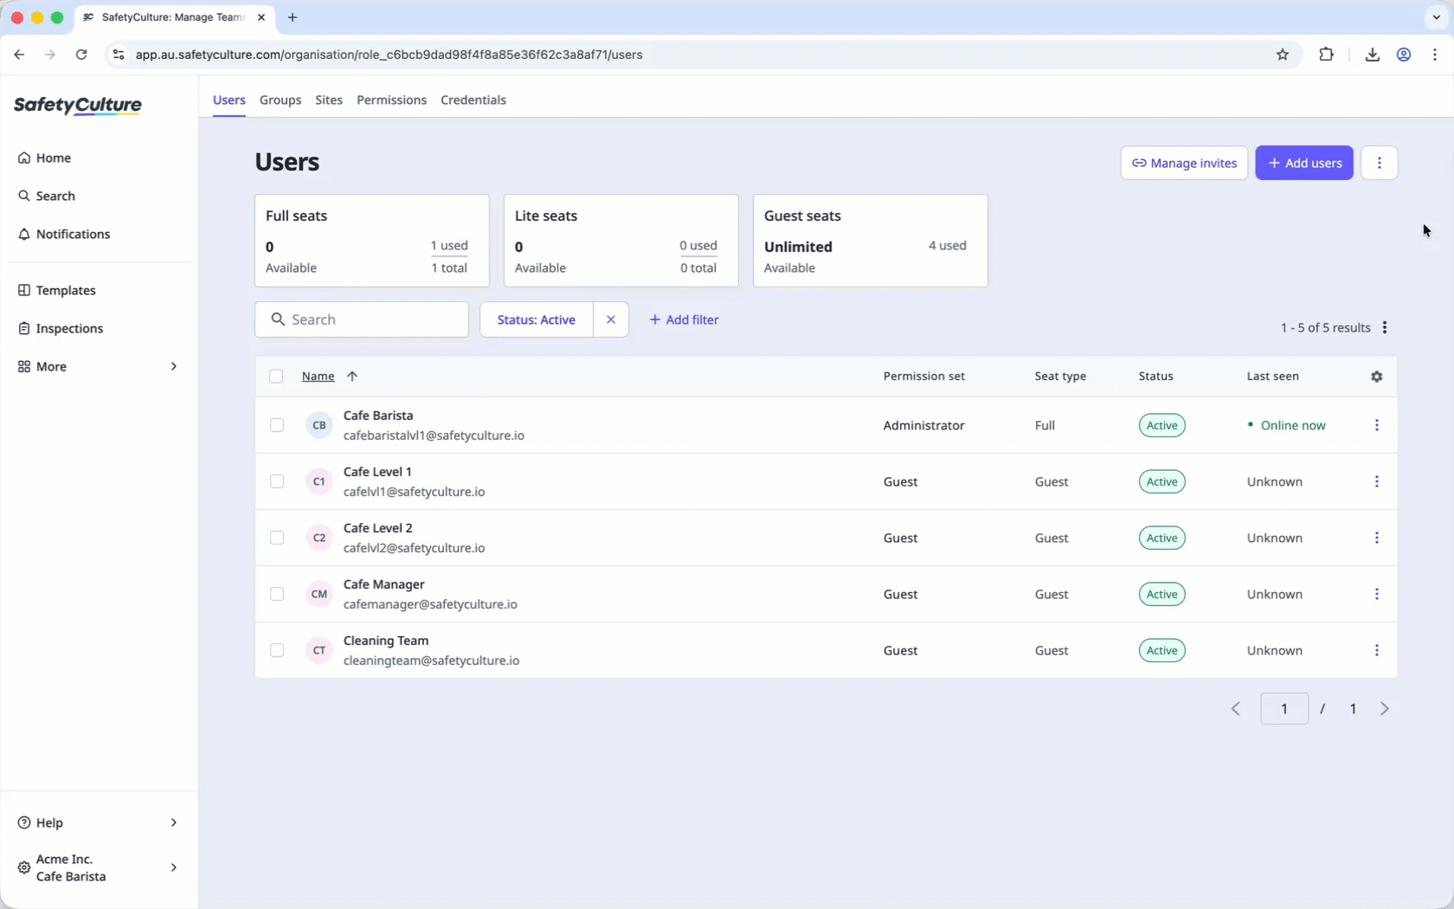Image resolution: width=1454 pixels, height=909 pixels.
Task: Open the browser profile icon
Action: click(1404, 55)
